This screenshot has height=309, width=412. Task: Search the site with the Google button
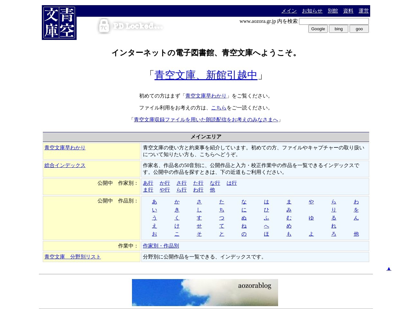click(318, 29)
